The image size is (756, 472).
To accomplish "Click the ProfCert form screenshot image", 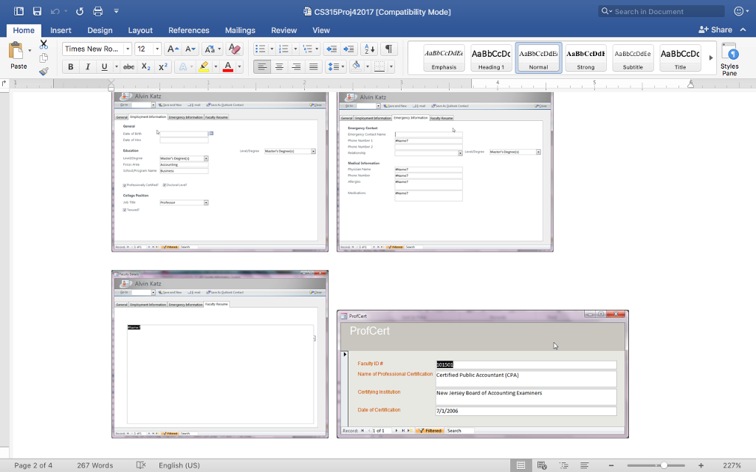I will pyautogui.click(x=483, y=374).
